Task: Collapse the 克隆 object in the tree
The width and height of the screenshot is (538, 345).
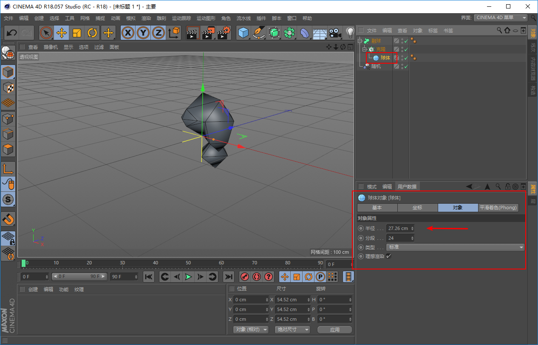Action: tap(364, 49)
